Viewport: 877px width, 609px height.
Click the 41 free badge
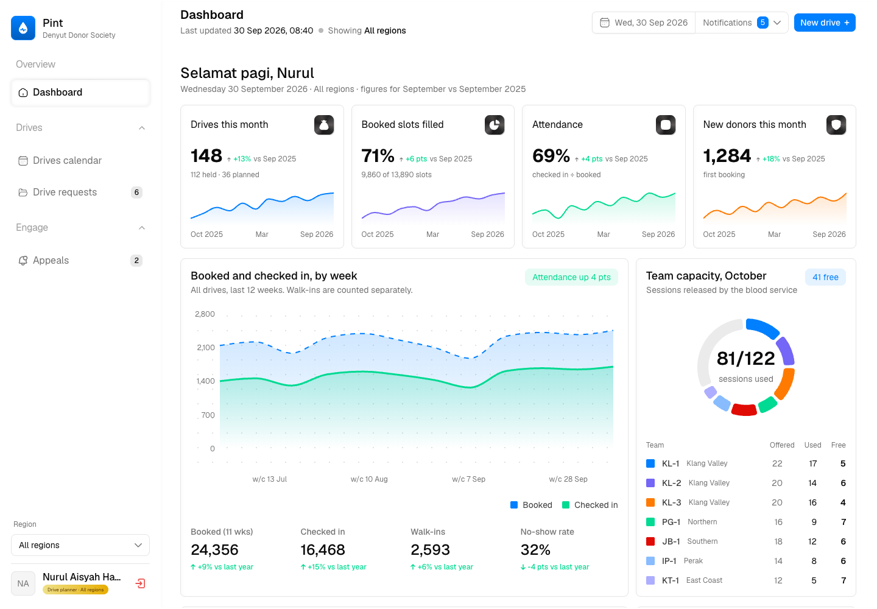click(825, 277)
